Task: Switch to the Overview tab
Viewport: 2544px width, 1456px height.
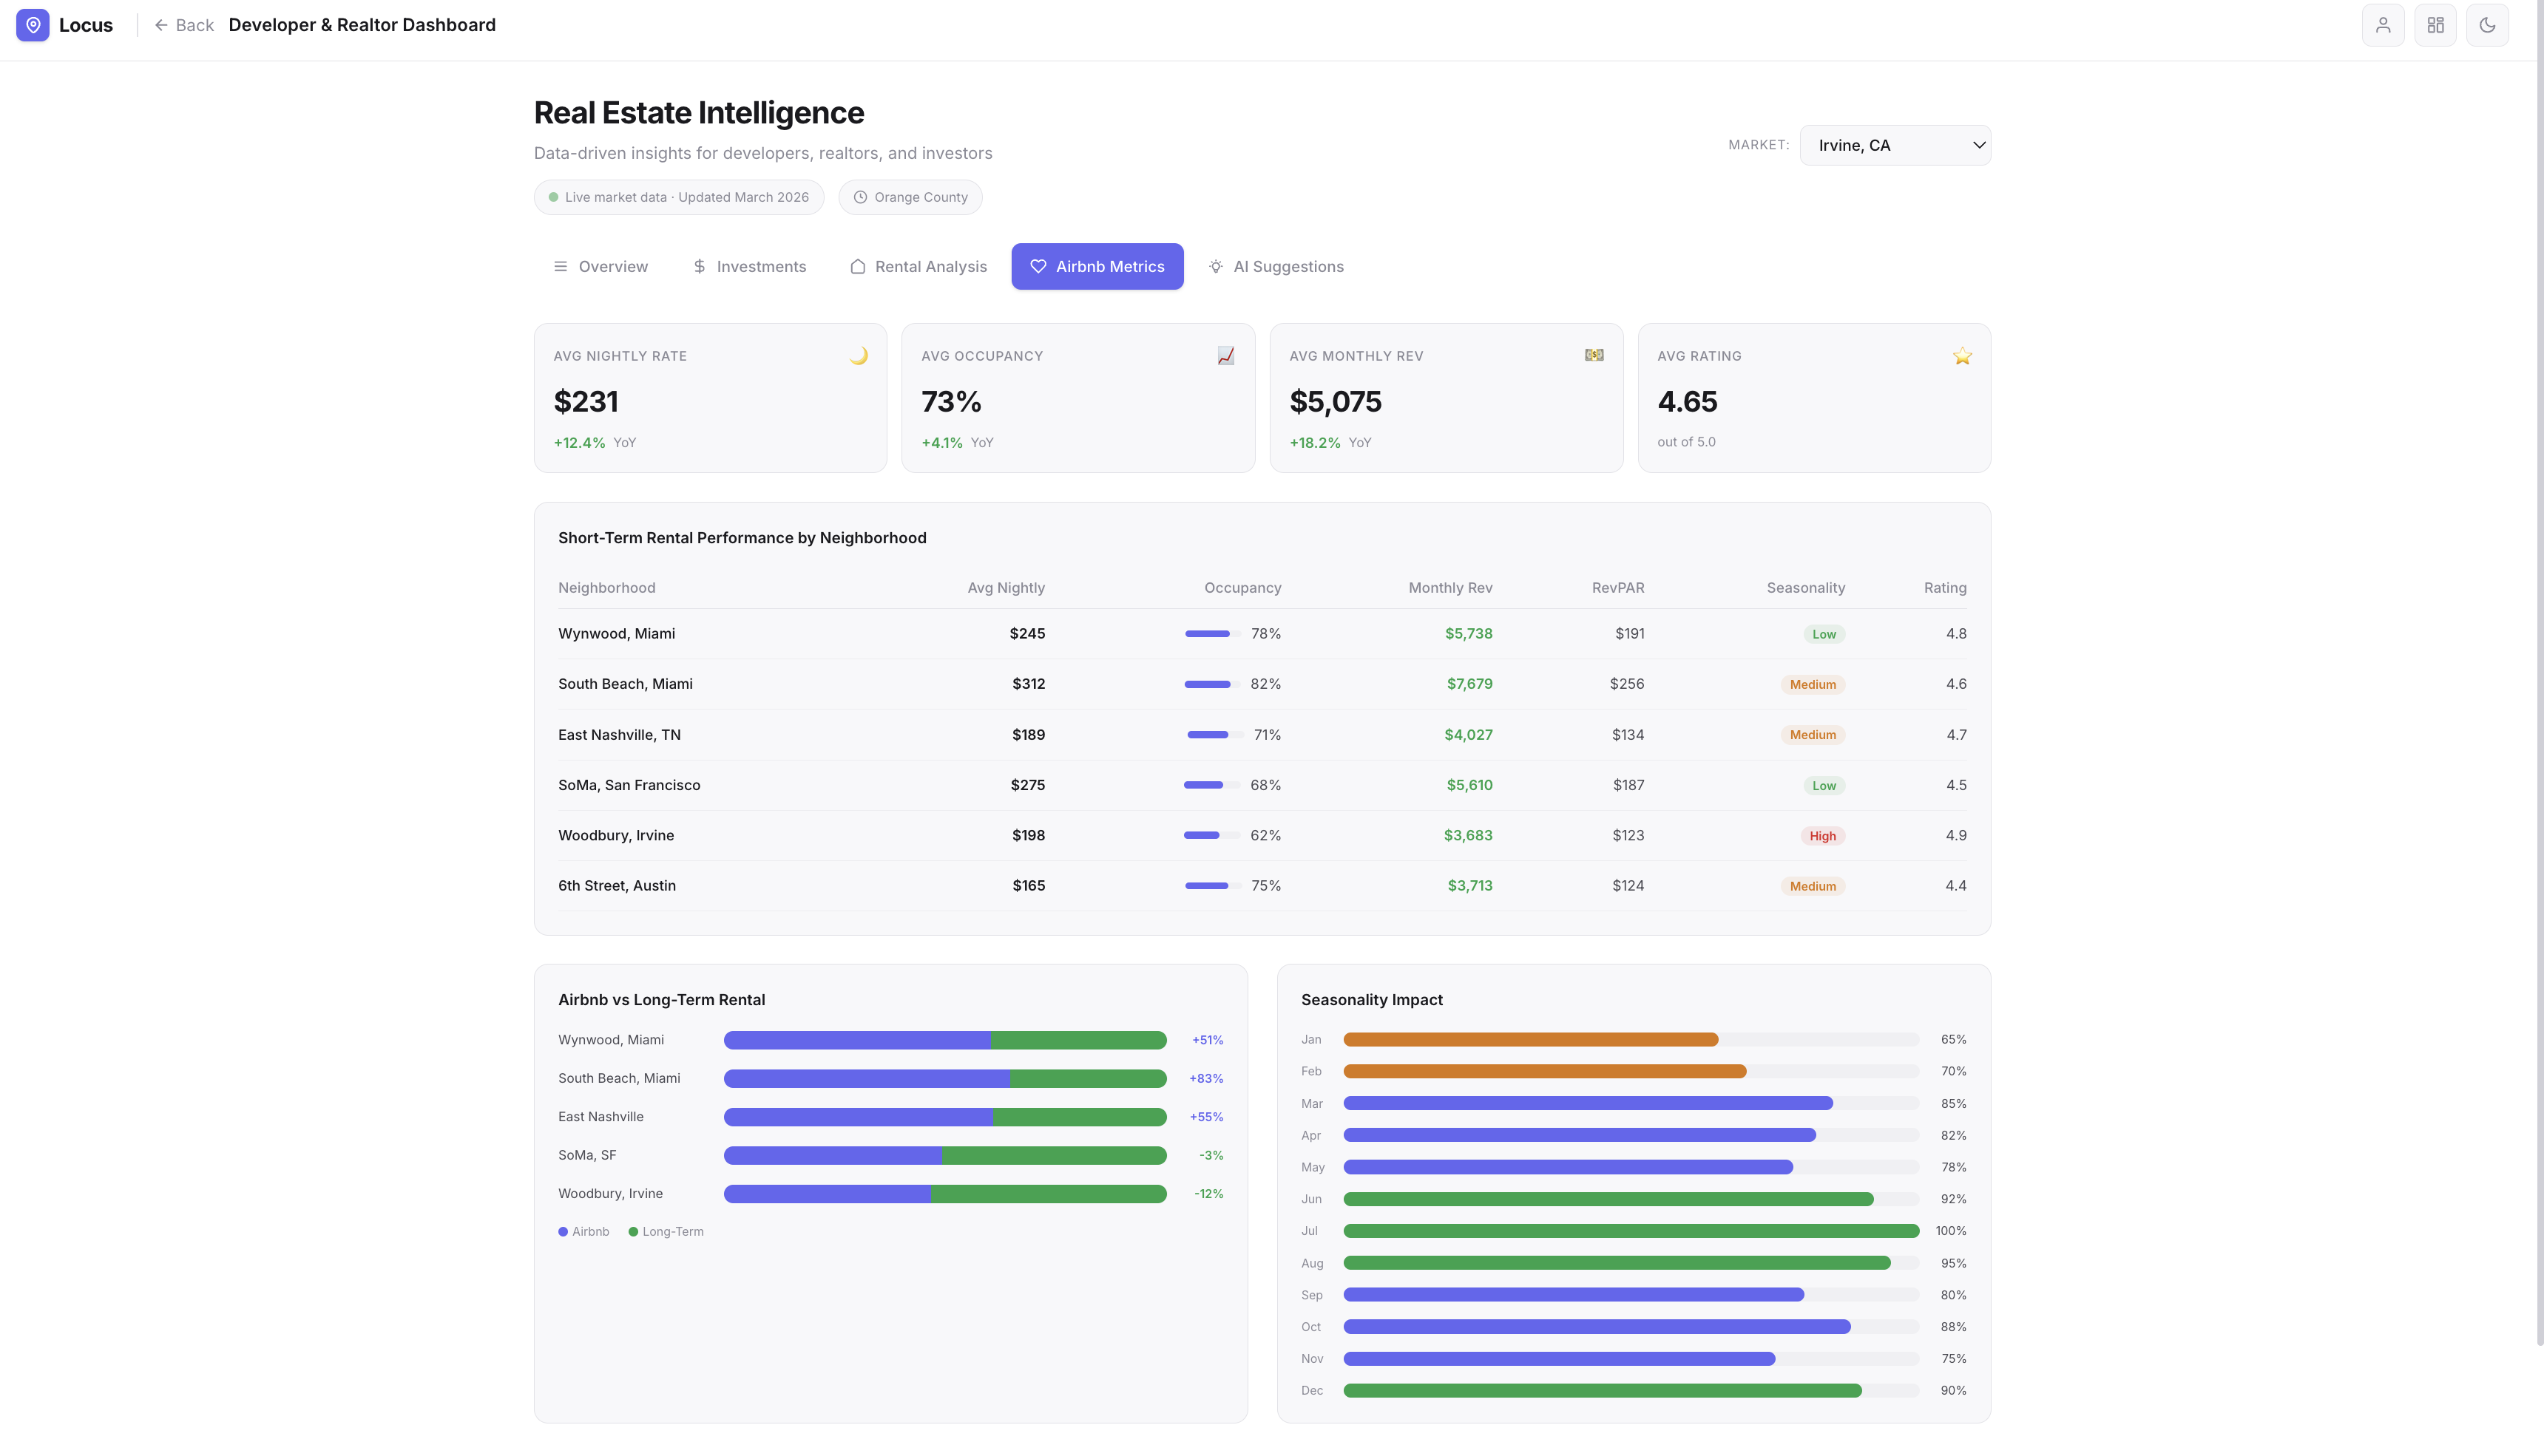Action: coord(601,266)
